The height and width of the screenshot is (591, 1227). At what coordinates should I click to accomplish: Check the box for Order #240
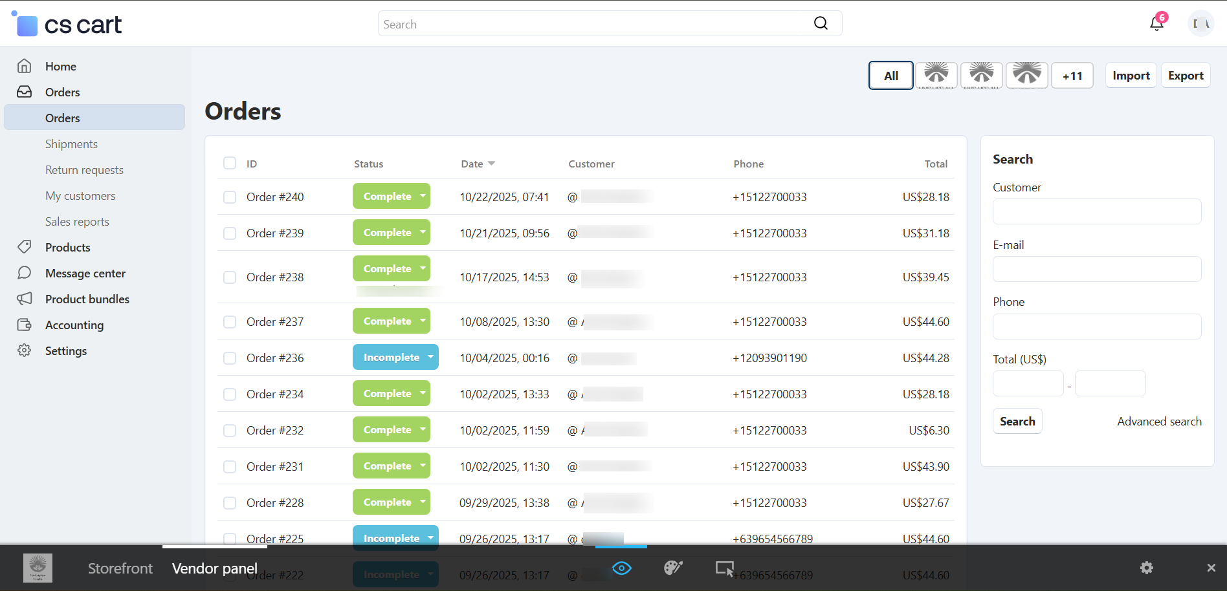click(x=230, y=197)
